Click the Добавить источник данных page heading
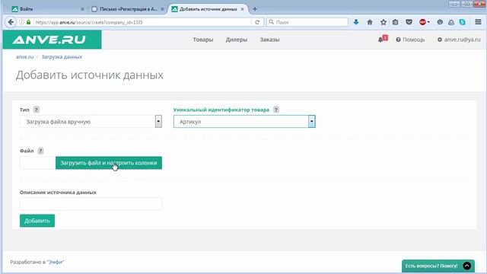Image resolution: width=487 pixels, height=274 pixels. click(x=90, y=75)
